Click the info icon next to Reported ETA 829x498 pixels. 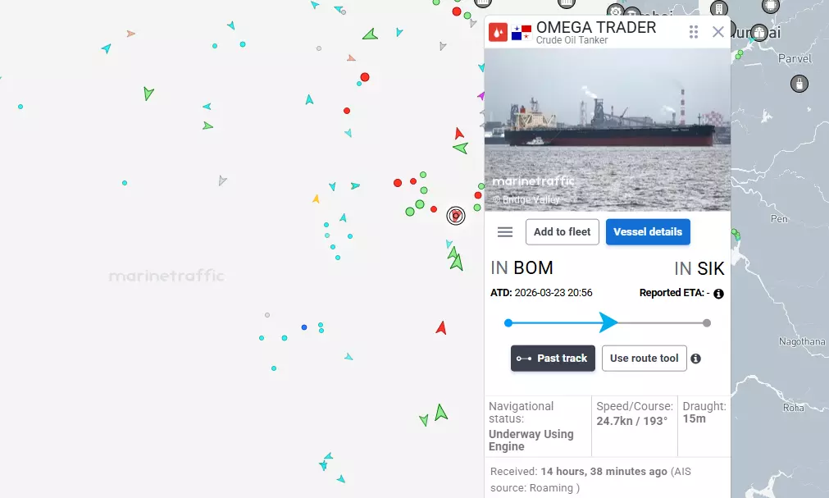tap(718, 294)
